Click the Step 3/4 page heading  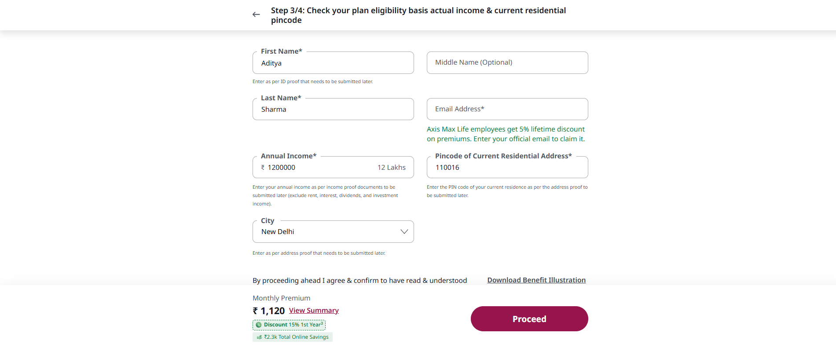[x=418, y=15]
